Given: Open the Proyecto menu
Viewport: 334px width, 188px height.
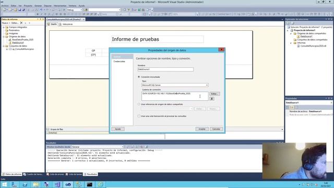Looking at the screenshot, I should (28, 6).
